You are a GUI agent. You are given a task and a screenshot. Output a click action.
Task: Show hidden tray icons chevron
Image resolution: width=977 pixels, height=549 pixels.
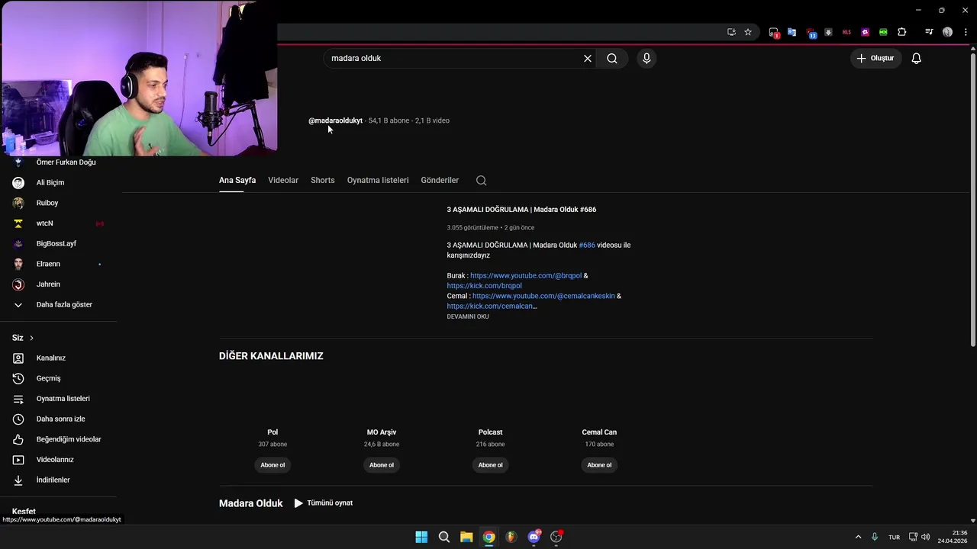click(858, 537)
